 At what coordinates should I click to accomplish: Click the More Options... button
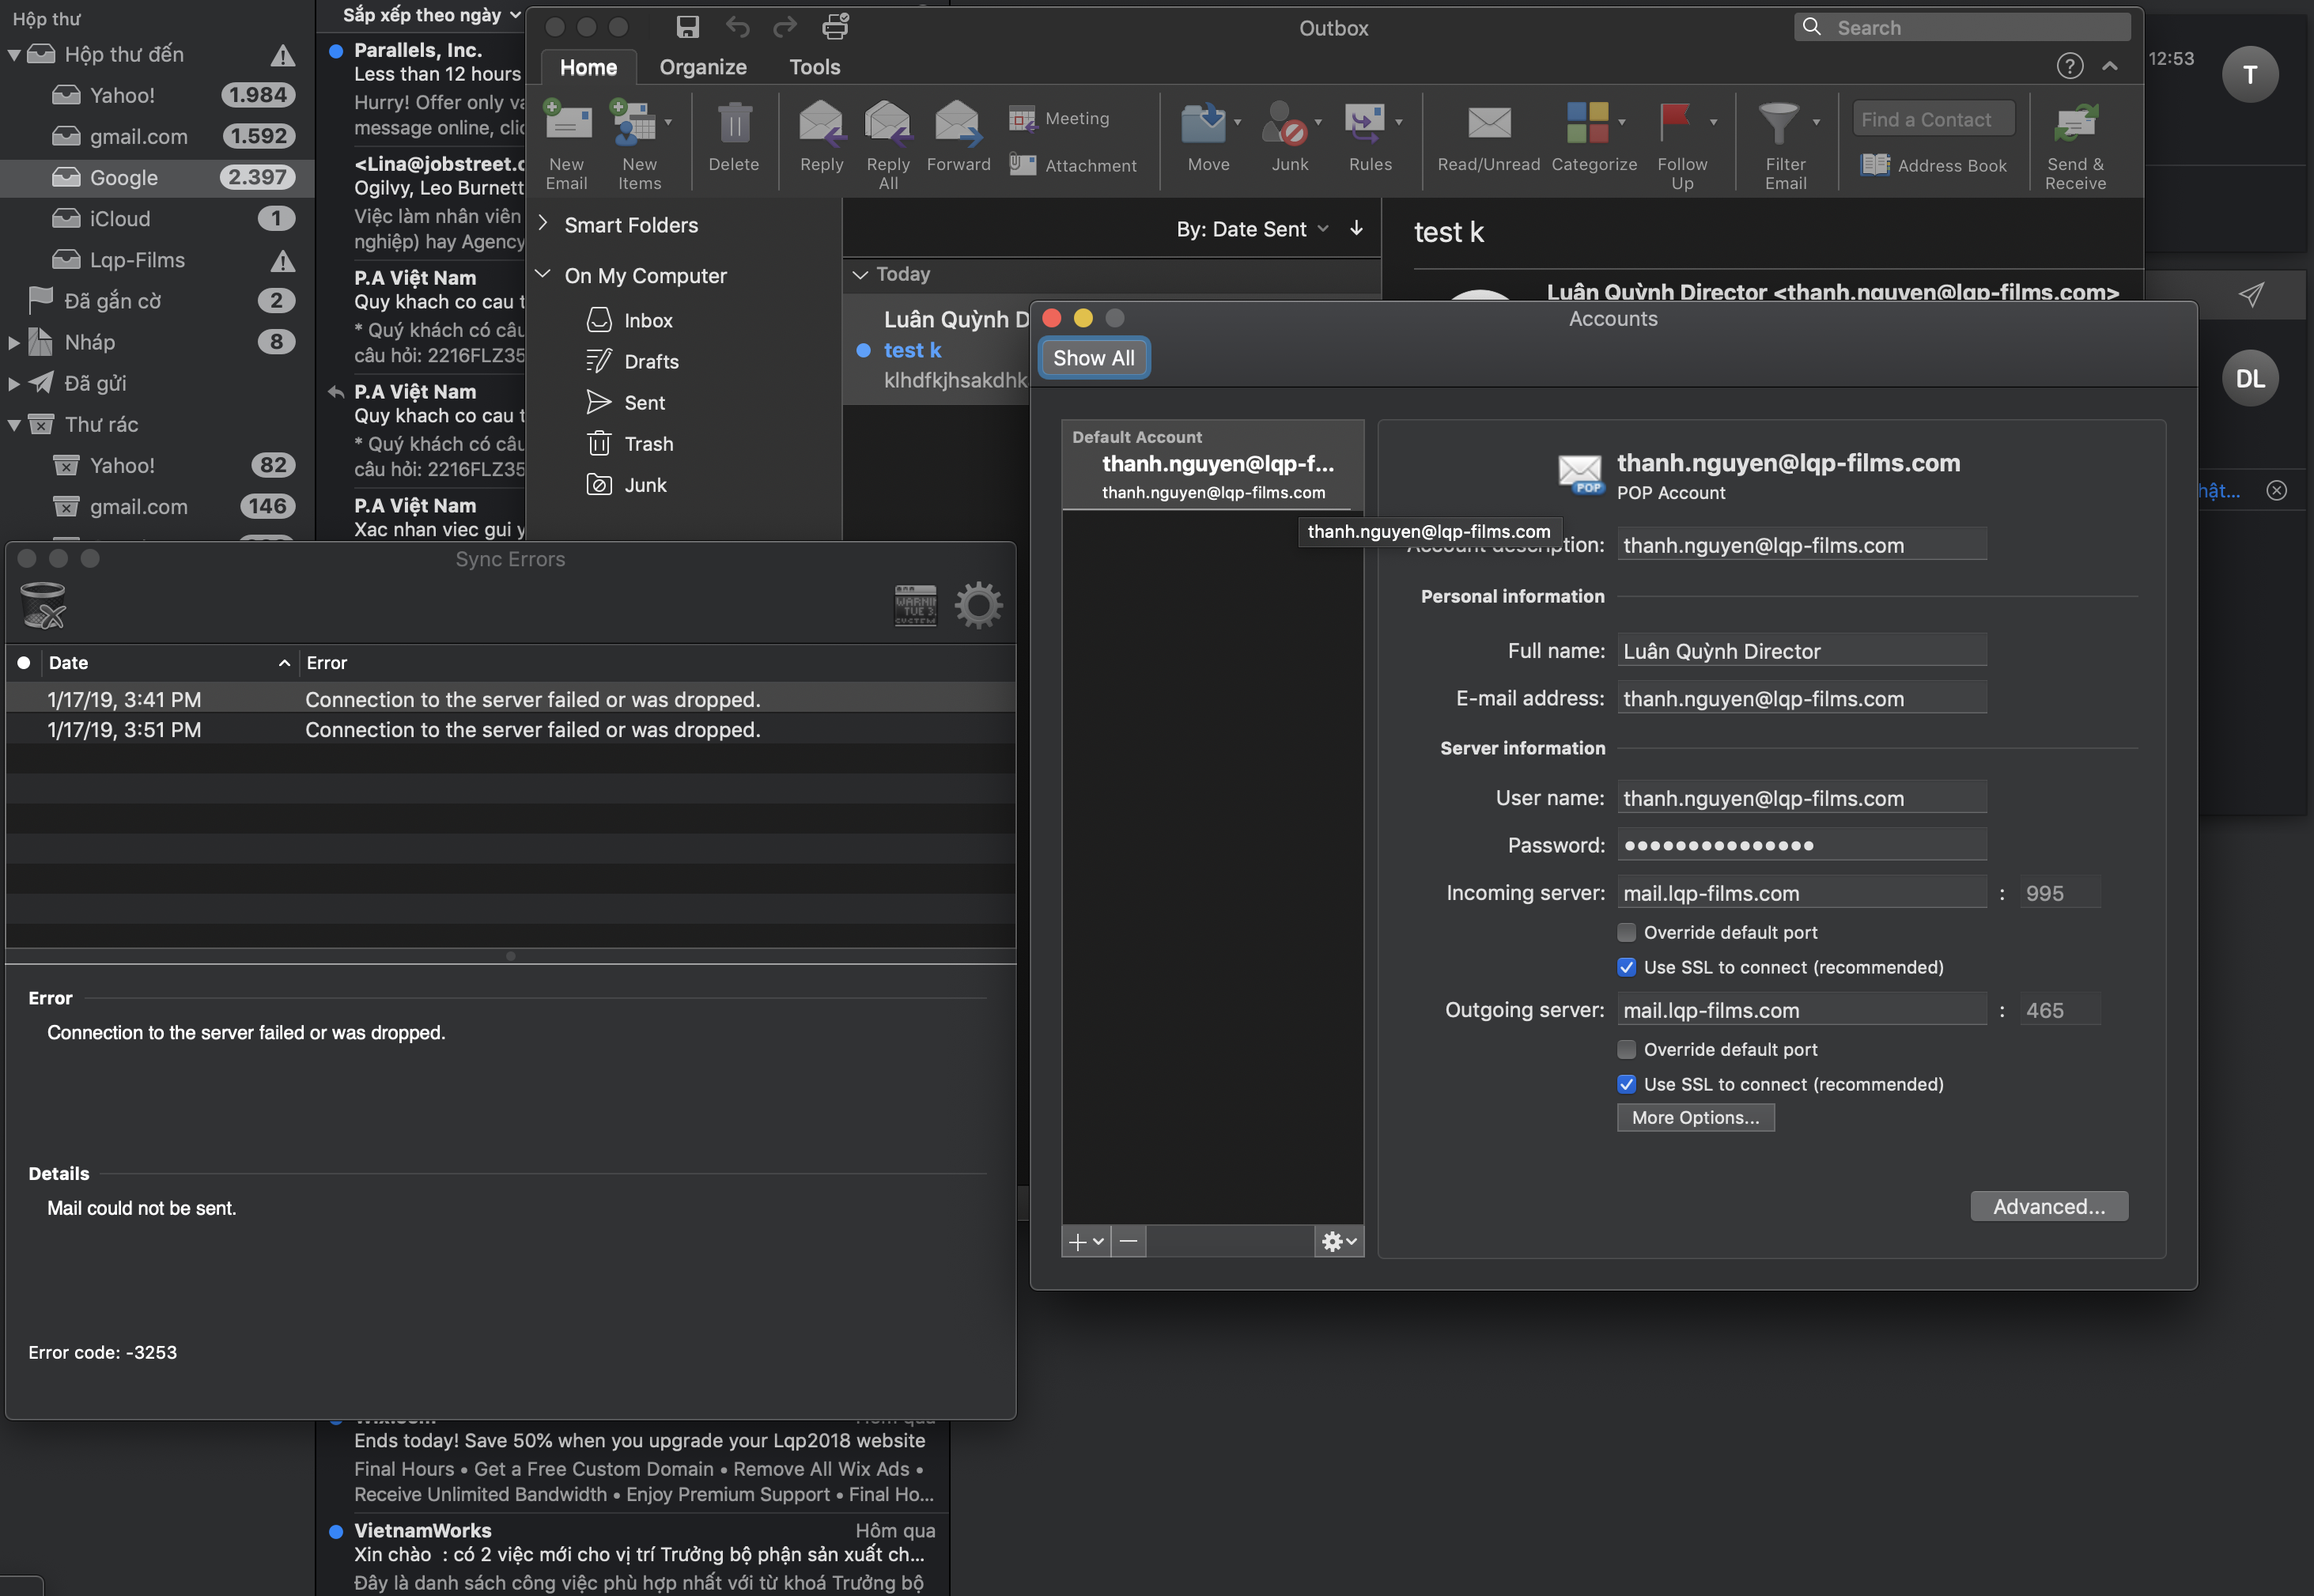[1695, 1118]
